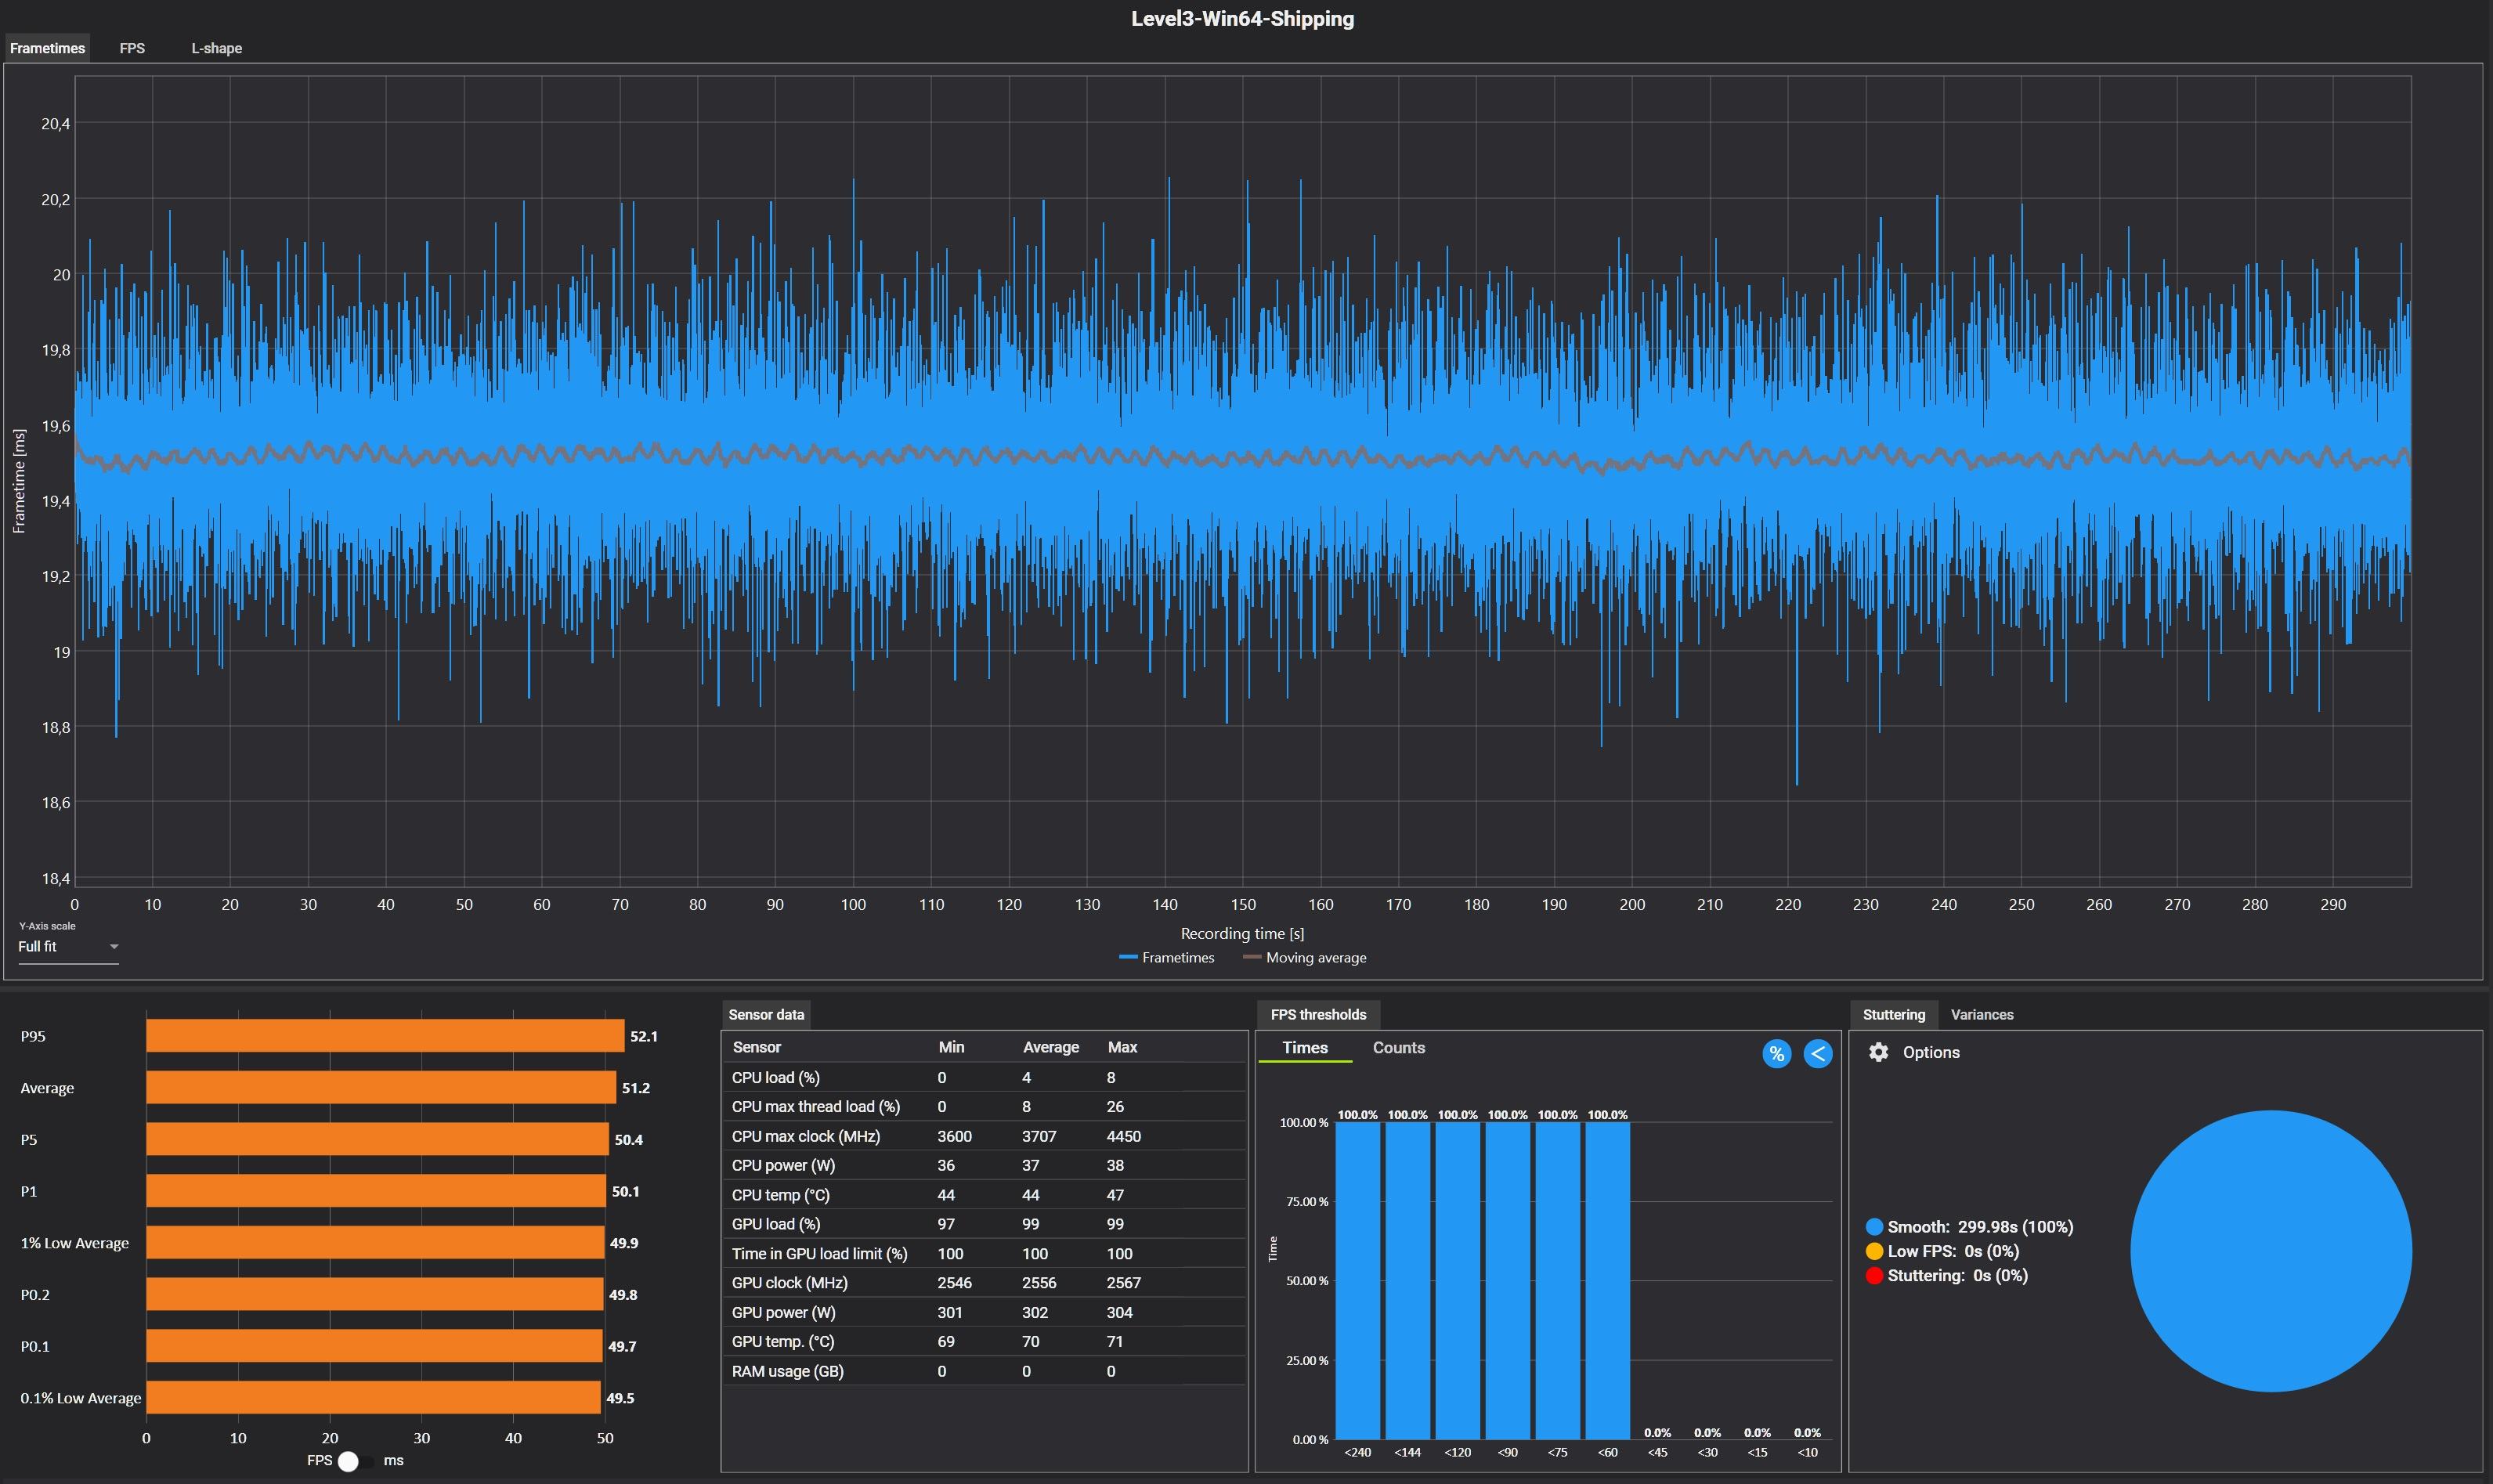
Task: Expand the Y-Axis scale Full fit dropdown
Action: coord(68,947)
